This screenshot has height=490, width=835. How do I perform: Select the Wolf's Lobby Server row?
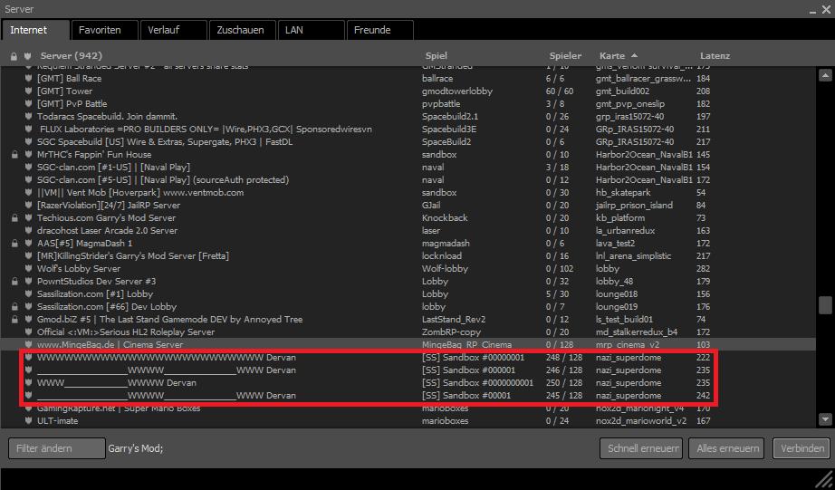pos(408,268)
